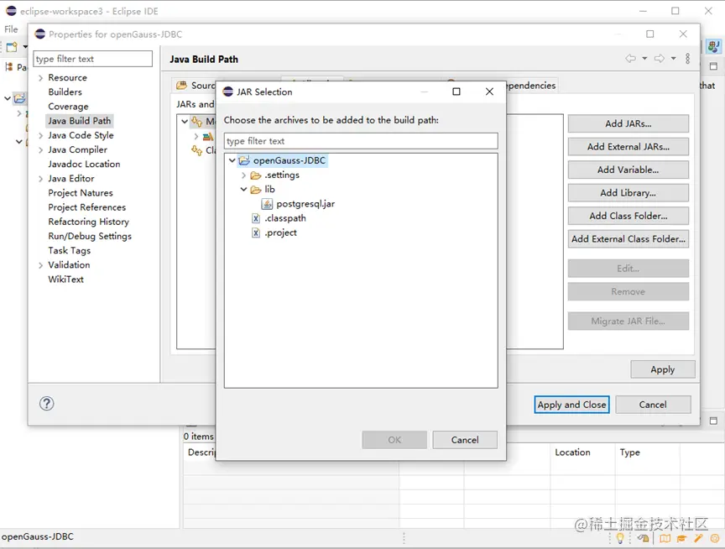Click the Add Library... button
Screen dimensions: 725x549
tap(628, 193)
